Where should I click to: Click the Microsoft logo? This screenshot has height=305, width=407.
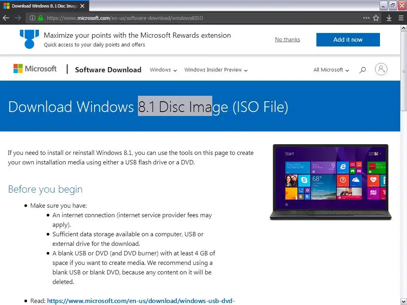pyautogui.click(x=35, y=69)
